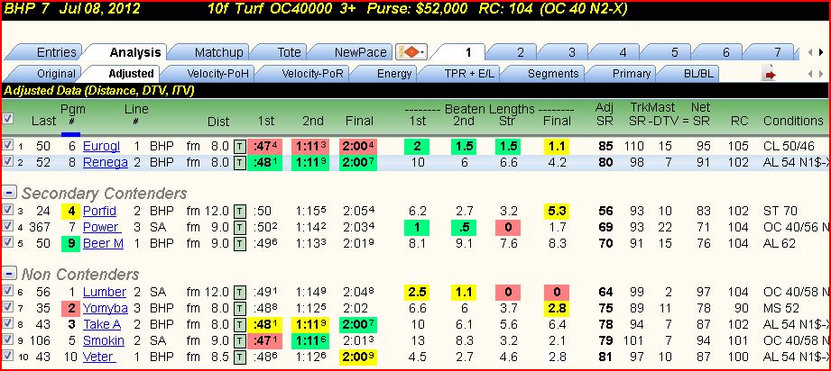This screenshot has width=831, height=371.
Task: Uncheck the Smokin row checkbox
Action: coord(7,339)
